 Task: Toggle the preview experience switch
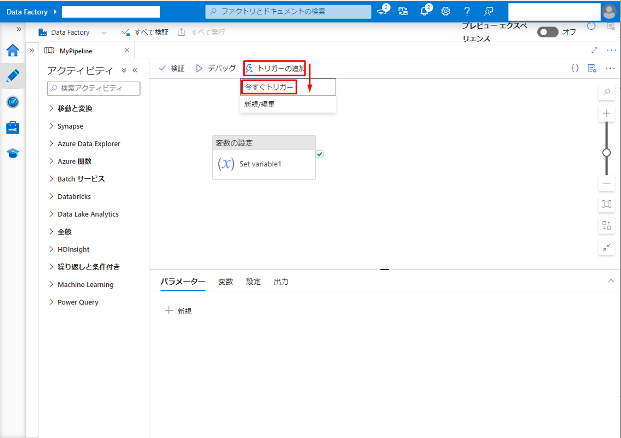pos(548,32)
